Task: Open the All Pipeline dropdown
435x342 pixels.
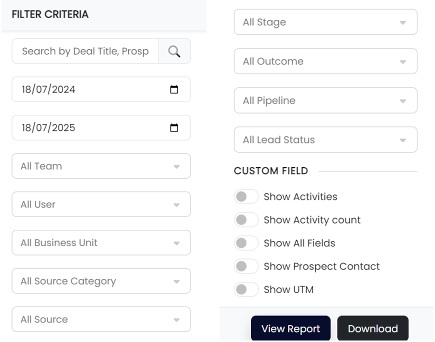Action: [325, 100]
